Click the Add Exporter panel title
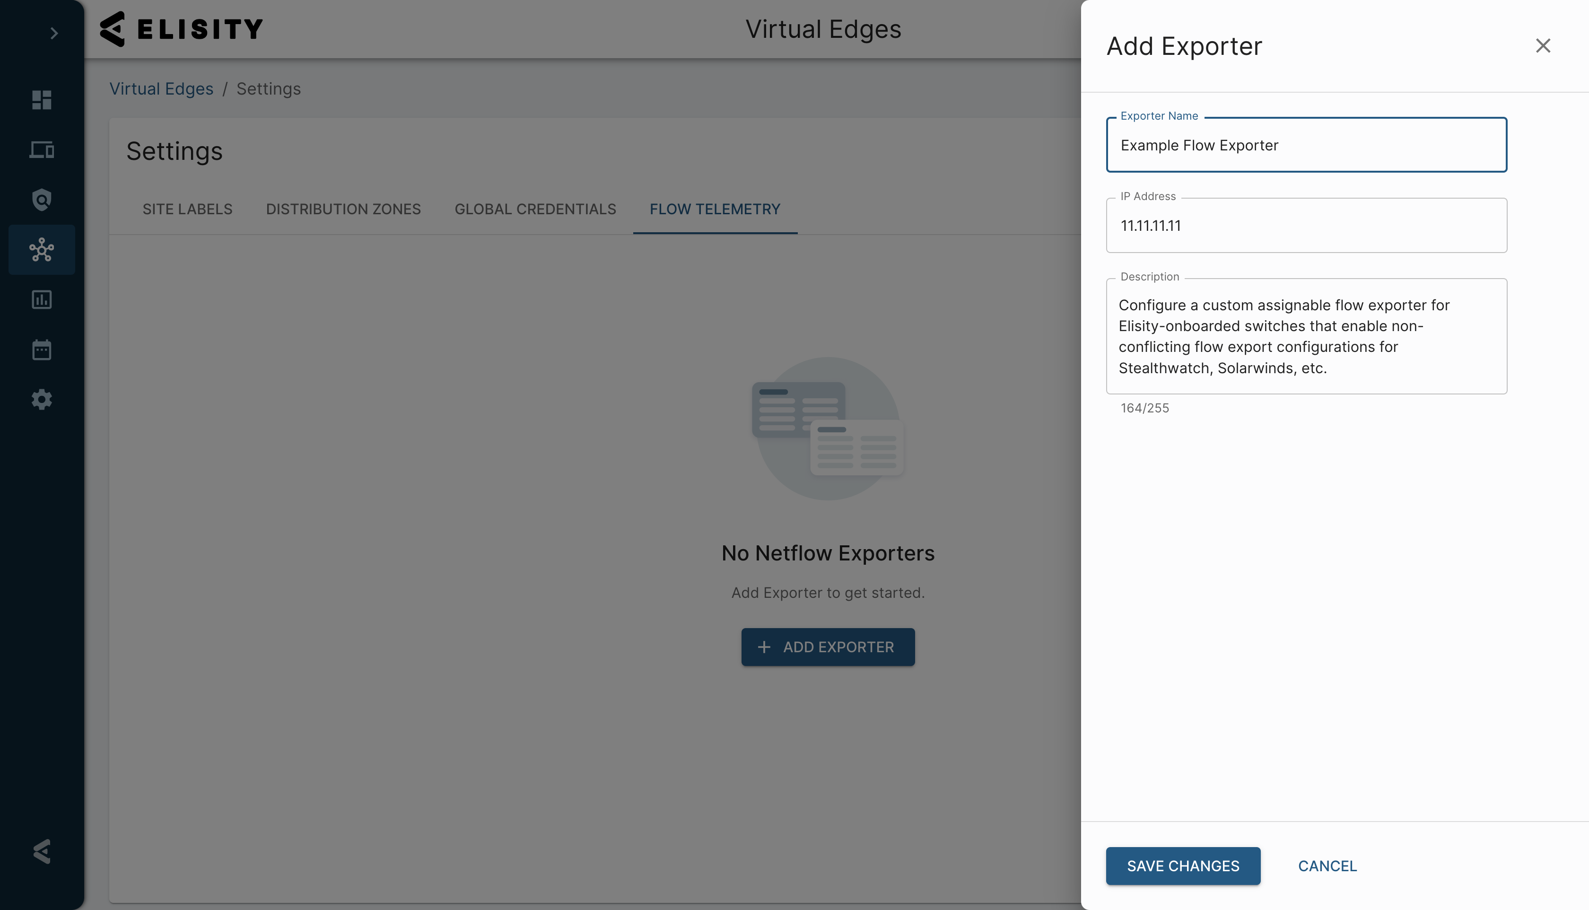Viewport: 1589px width, 910px height. click(x=1184, y=46)
